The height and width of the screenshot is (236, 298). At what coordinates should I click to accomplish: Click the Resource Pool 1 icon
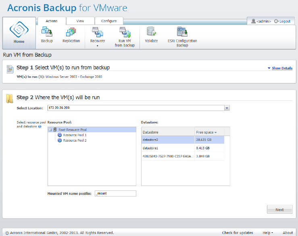tap(60, 135)
